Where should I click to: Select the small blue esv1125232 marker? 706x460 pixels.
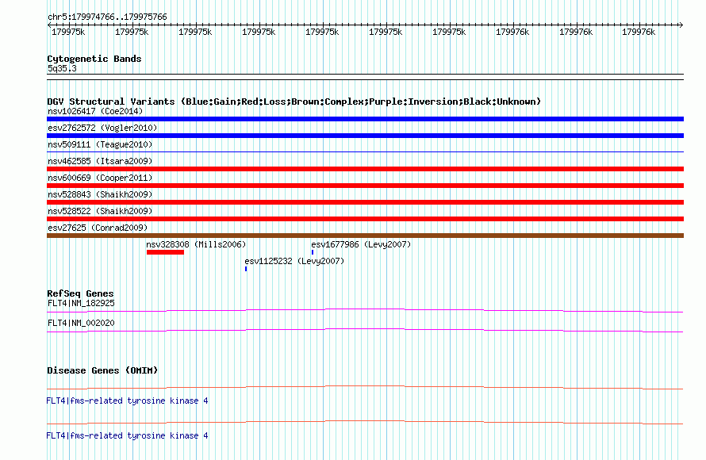246,269
